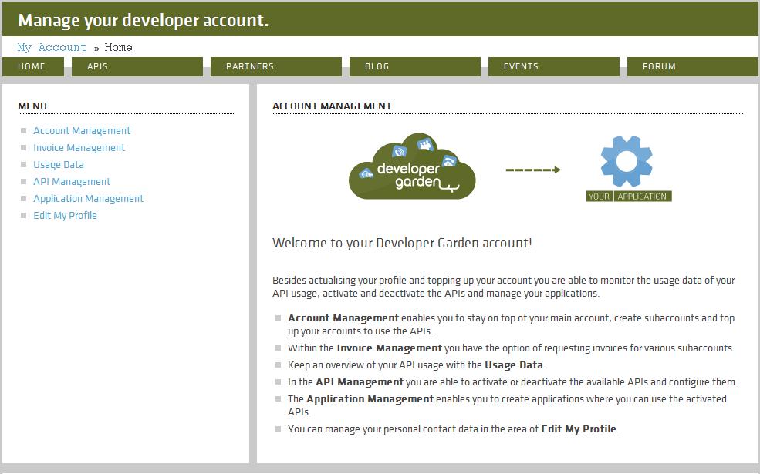Go to the PARTNERS navigation tab
Viewport: 760px width, 474px height.
coord(275,66)
